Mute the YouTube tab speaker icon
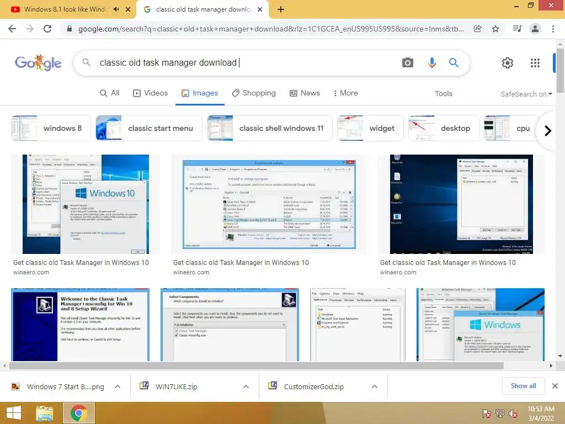Screen dimensions: 565x424 click(116, 9)
